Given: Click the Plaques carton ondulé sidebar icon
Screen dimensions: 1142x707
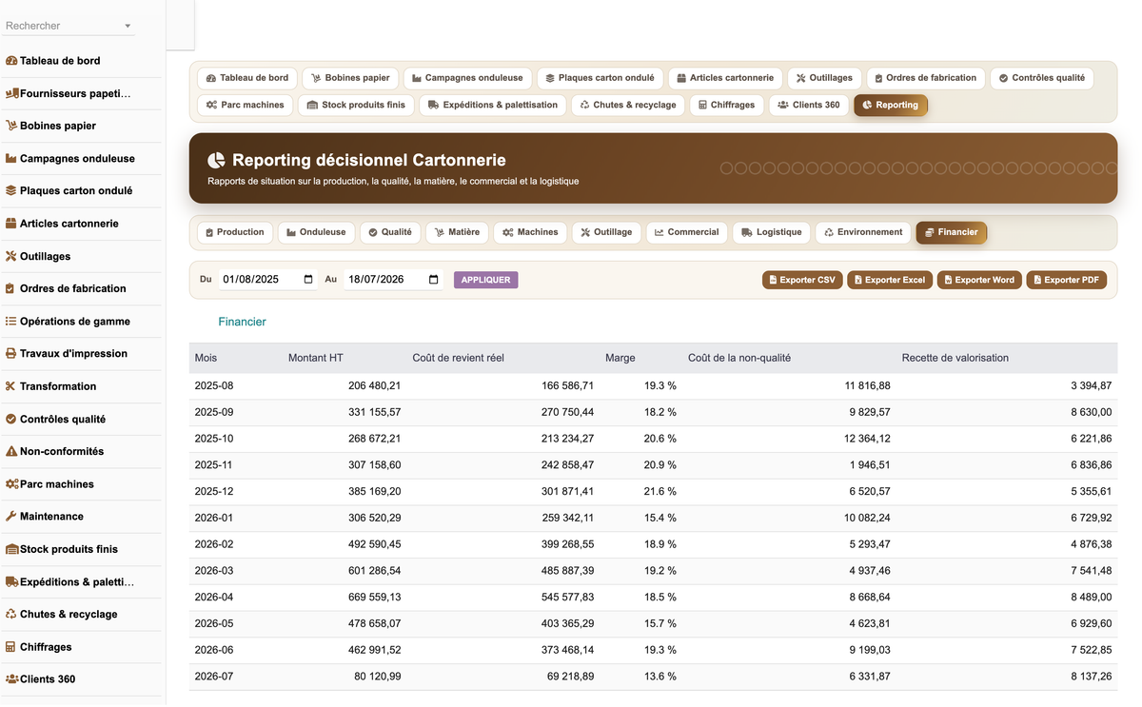Looking at the screenshot, I should click(x=11, y=190).
